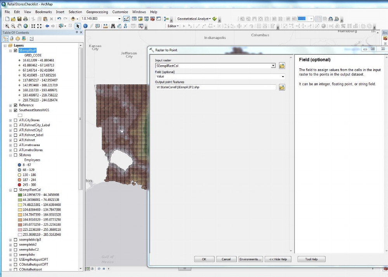388x277 pixels.
Task: Zoom to Full Extent globe icon
Action: click(26, 26)
